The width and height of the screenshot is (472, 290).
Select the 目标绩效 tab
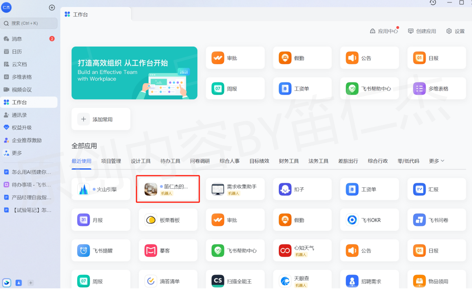pyautogui.click(x=259, y=161)
